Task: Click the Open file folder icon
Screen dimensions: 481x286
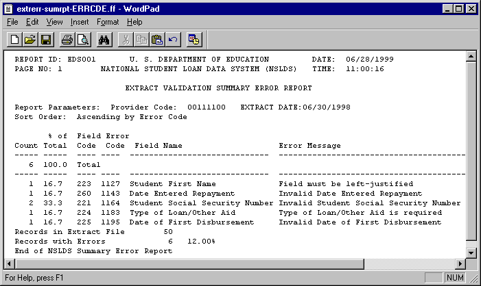Action: (x=30, y=40)
